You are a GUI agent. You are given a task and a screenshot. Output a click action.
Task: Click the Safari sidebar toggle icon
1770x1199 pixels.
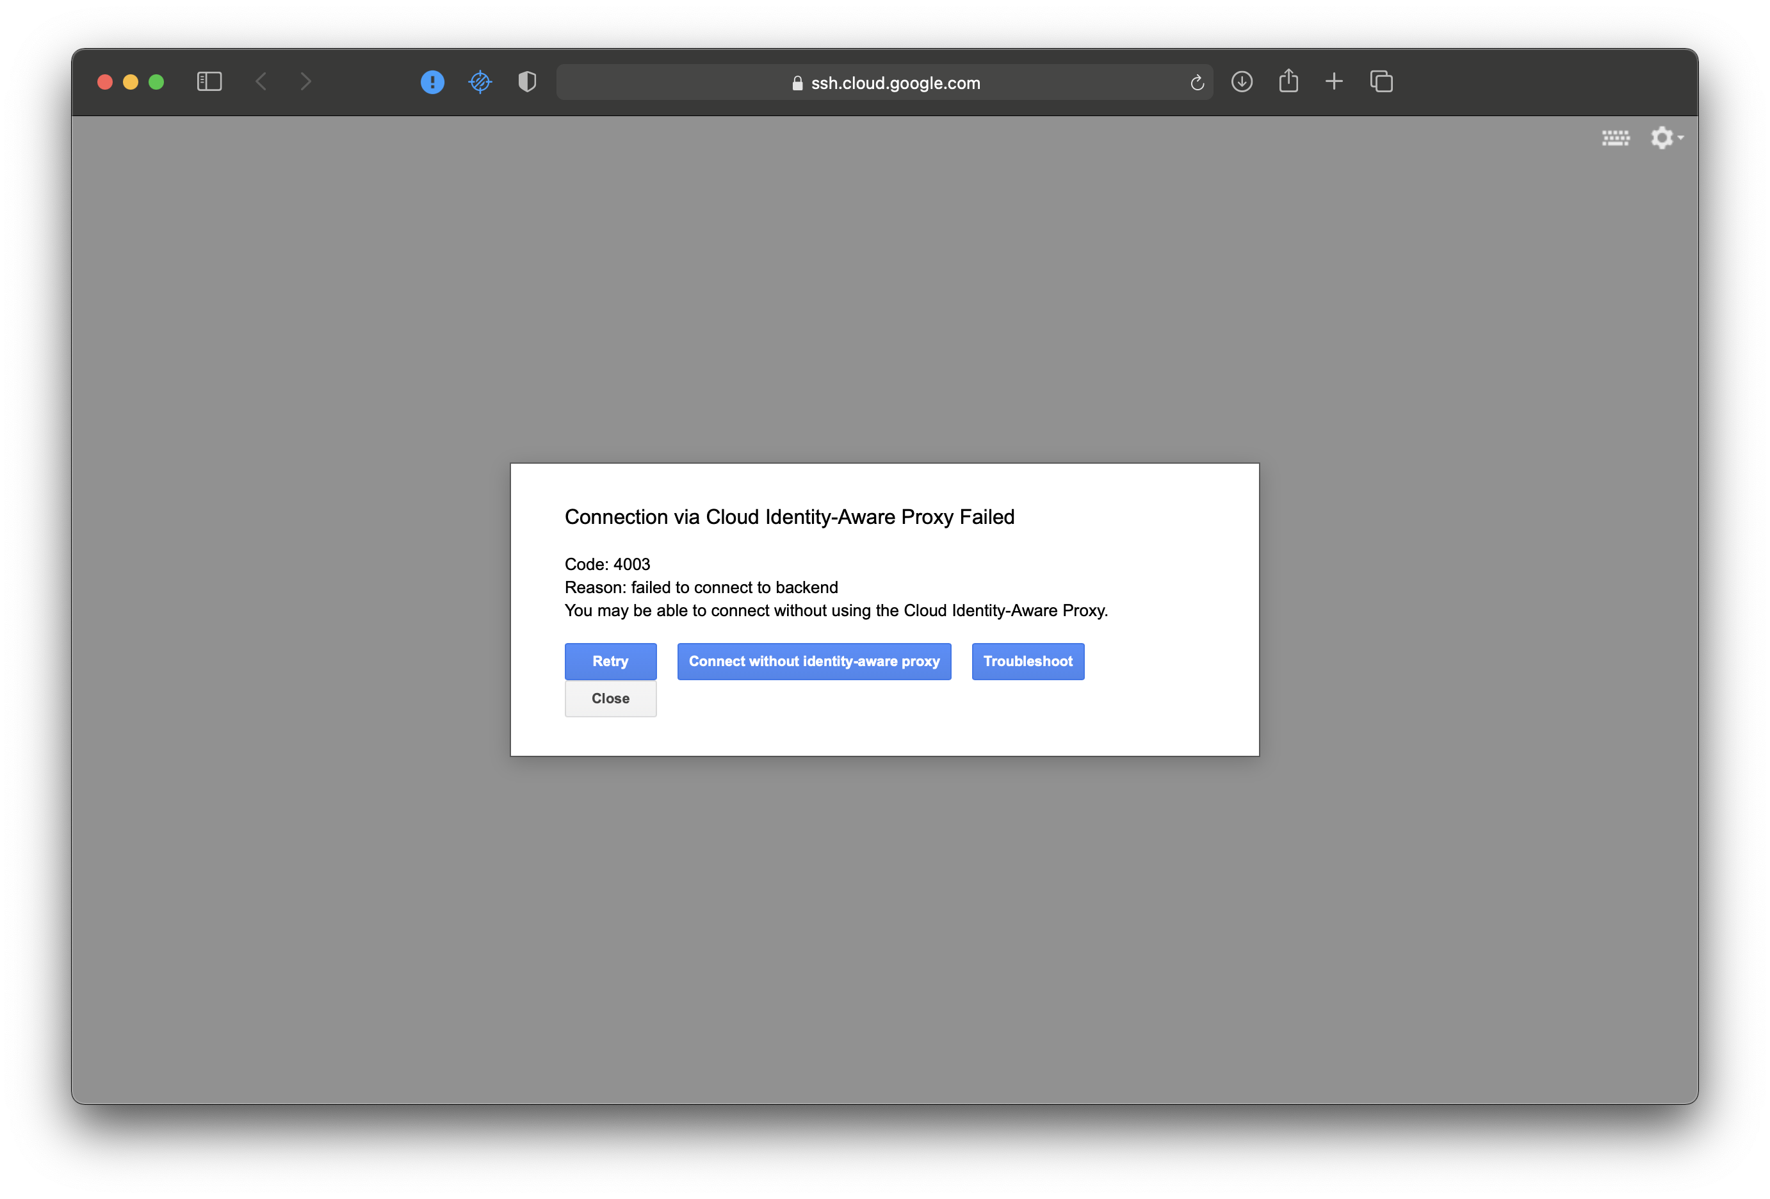[209, 81]
